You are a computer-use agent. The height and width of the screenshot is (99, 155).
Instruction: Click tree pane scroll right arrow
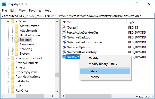53,96
